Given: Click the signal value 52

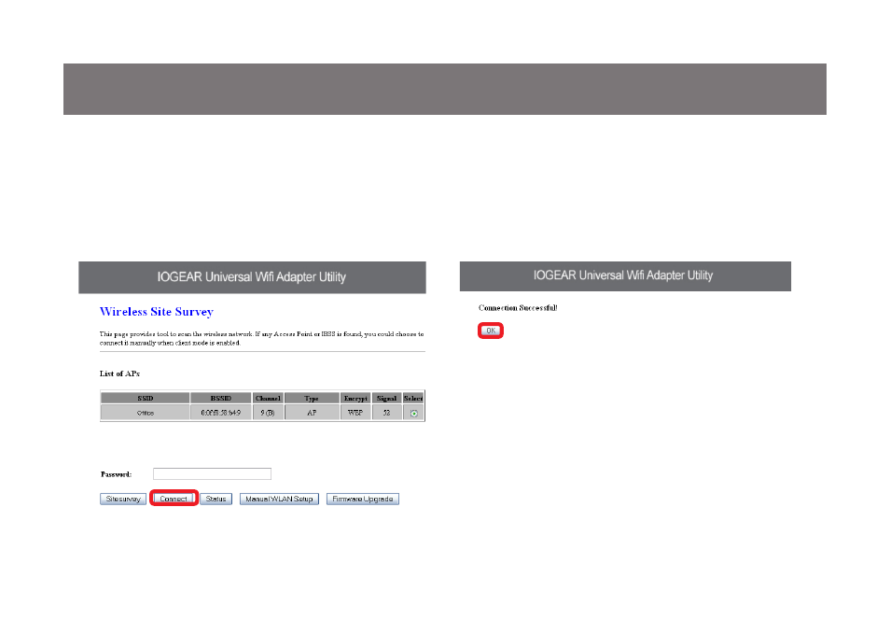Looking at the screenshot, I should click(386, 413).
